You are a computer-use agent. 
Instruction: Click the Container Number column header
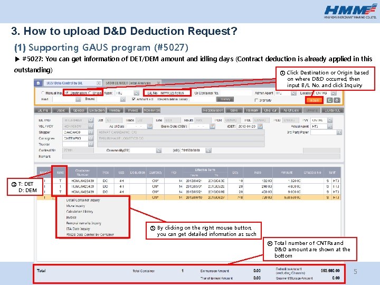pos(82,173)
